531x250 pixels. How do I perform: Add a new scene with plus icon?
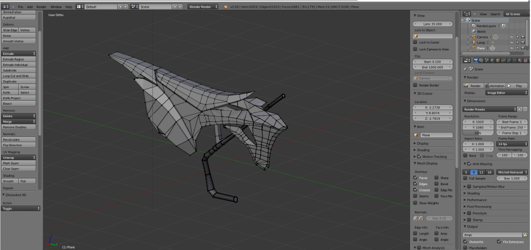point(175,7)
